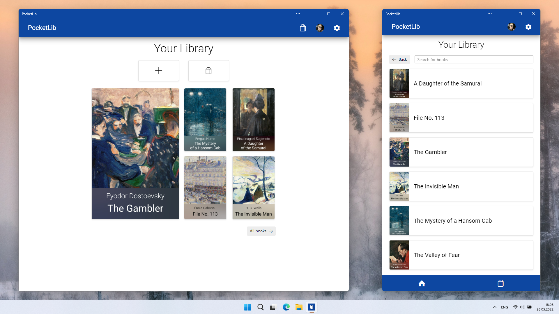
Task: Open The Invisible Man cover in grid
Action: coord(254,188)
